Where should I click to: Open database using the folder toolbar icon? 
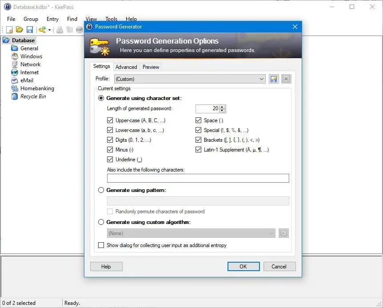20,30
